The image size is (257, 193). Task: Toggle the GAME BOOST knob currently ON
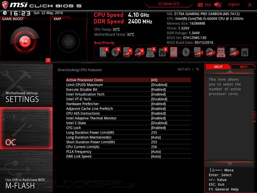25,41
